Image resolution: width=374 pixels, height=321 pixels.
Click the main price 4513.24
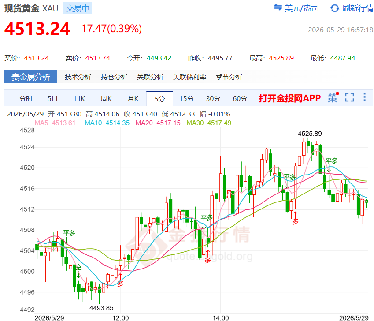pyautogui.click(x=37, y=29)
